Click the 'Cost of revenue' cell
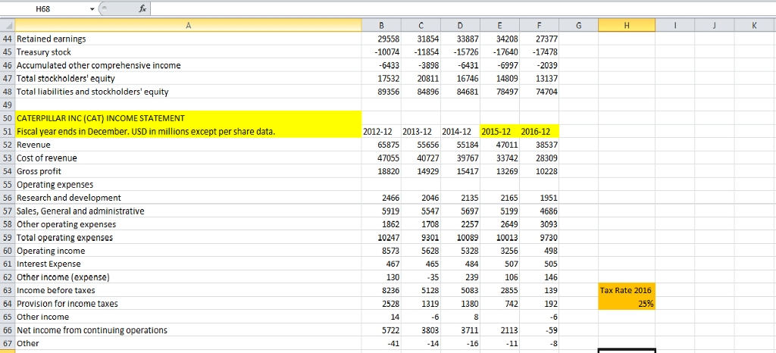This screenshot has width=776, height=353. pos(188,158)
